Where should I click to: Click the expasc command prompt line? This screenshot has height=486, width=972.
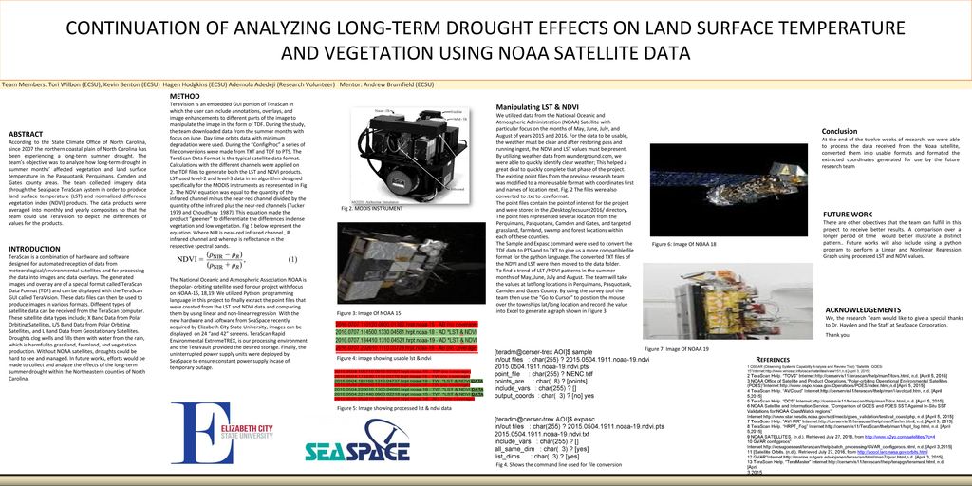click(x=544, y=420)
